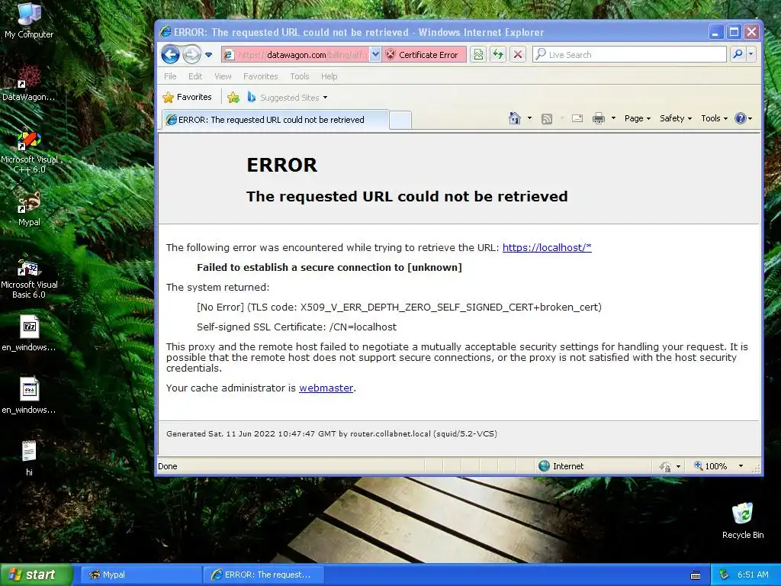Open the File menu
781x586 pixels.
pyautogui.click(x=170, y=76)
